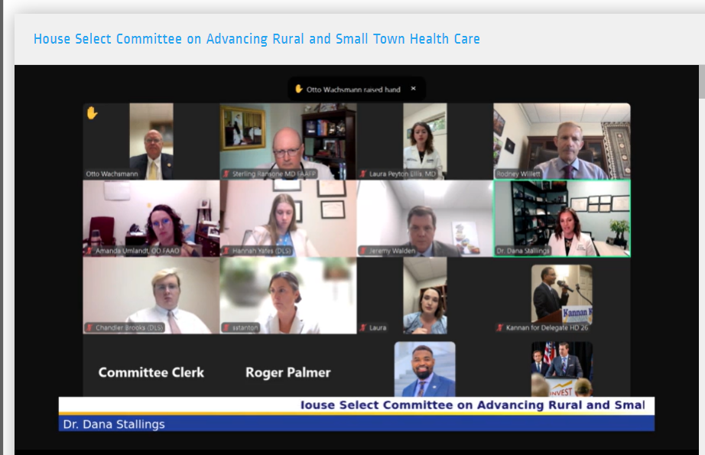Click the hand icon in the raised hand notification
The height and width of the screenshot is (455, 705).
[298, 89]
